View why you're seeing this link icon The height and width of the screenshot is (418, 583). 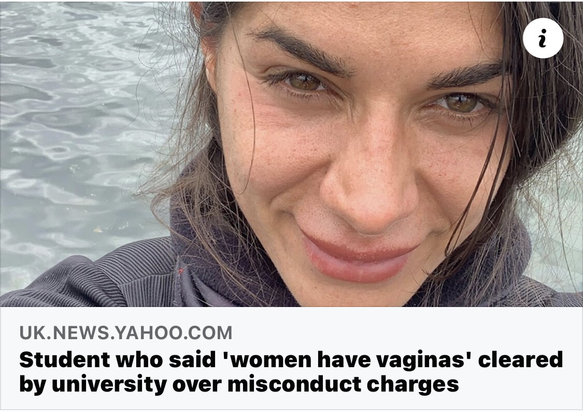[543, 38]
